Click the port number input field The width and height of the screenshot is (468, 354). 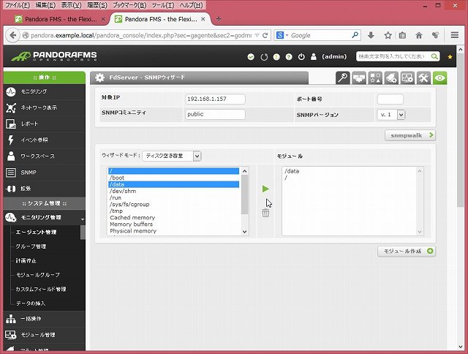390,99
